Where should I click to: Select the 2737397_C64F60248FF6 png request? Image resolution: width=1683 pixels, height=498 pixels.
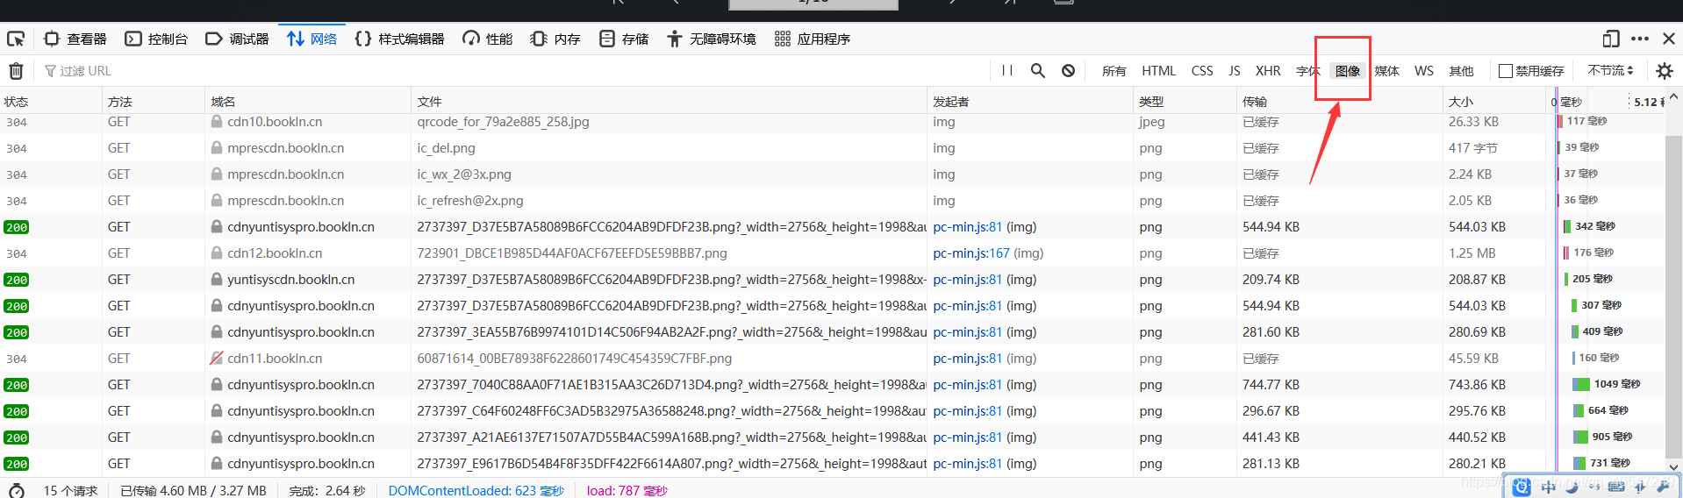click(671, 411)
